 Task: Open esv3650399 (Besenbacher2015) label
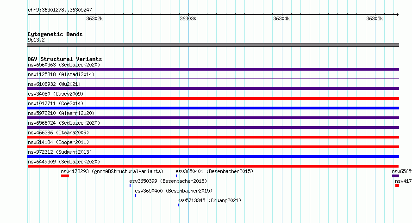point(168,181)
